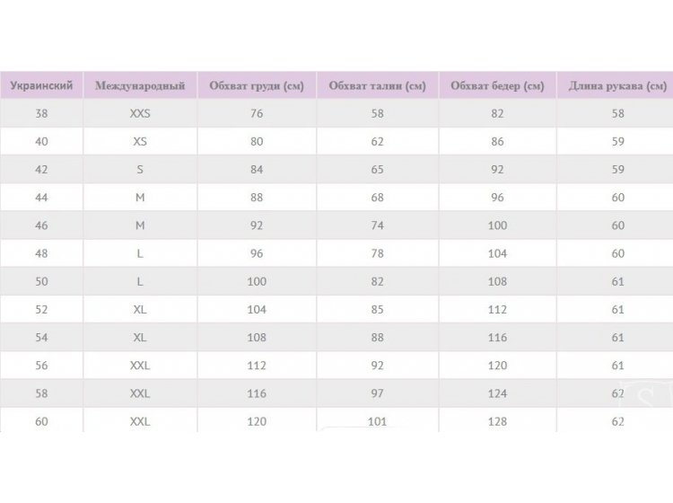Select the S international size cell
This screenshot has width=673, height=503.
tap(140, 170)
